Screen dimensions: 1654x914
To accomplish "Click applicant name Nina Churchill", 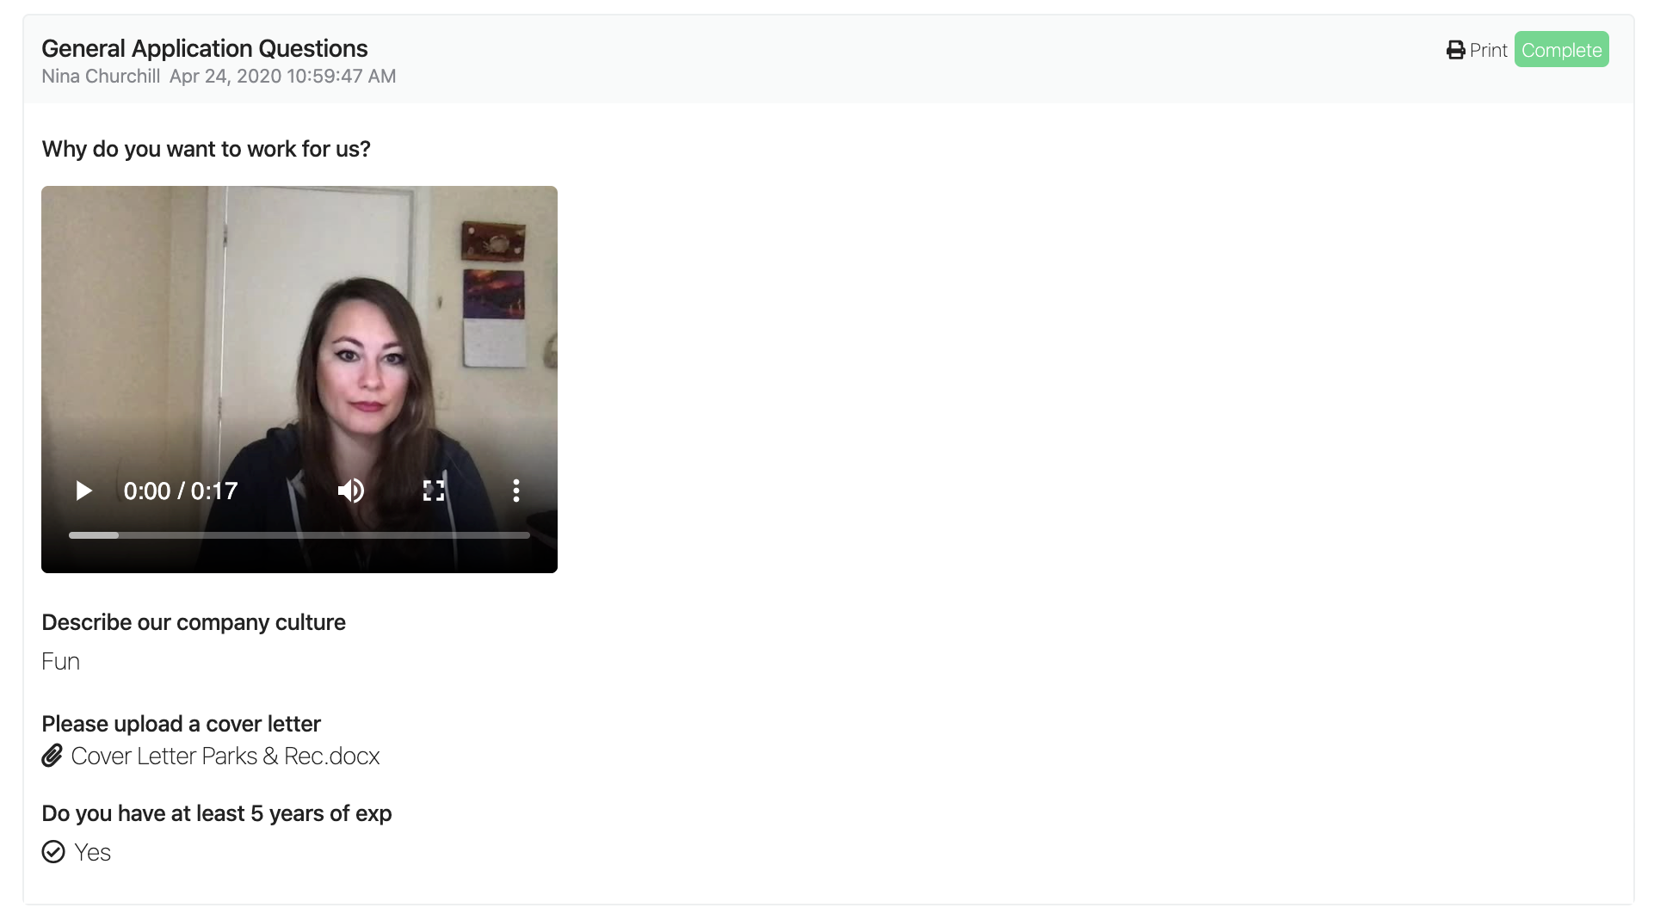I will pos(101,76).
